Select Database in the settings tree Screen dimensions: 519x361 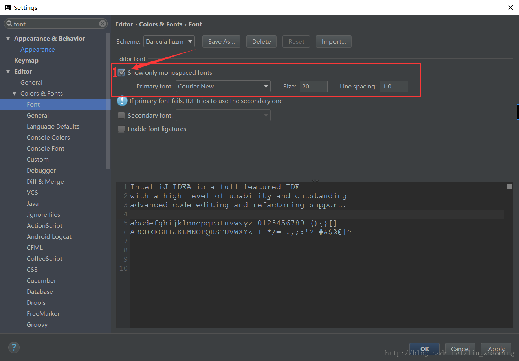pos(40,291)
